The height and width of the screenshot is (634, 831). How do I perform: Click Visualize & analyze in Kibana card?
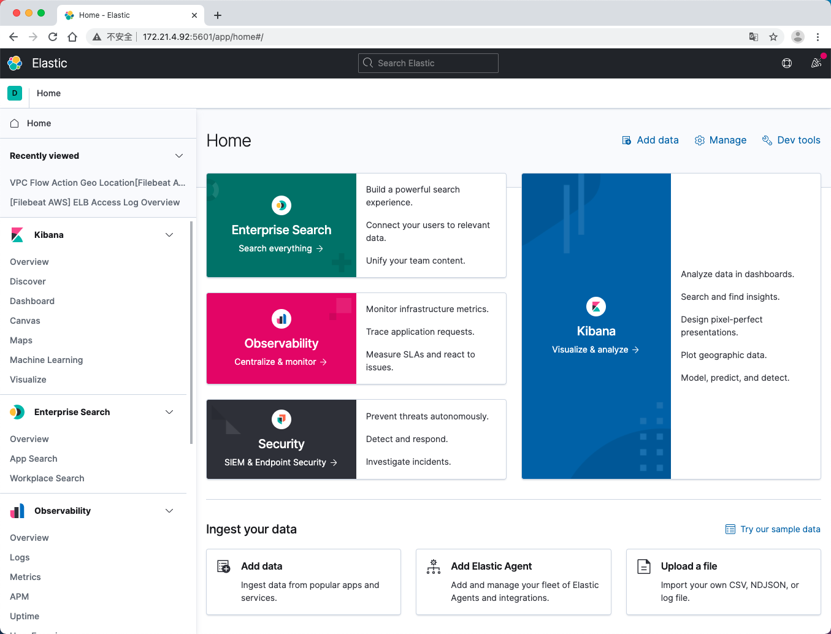[x=595, y=349]
